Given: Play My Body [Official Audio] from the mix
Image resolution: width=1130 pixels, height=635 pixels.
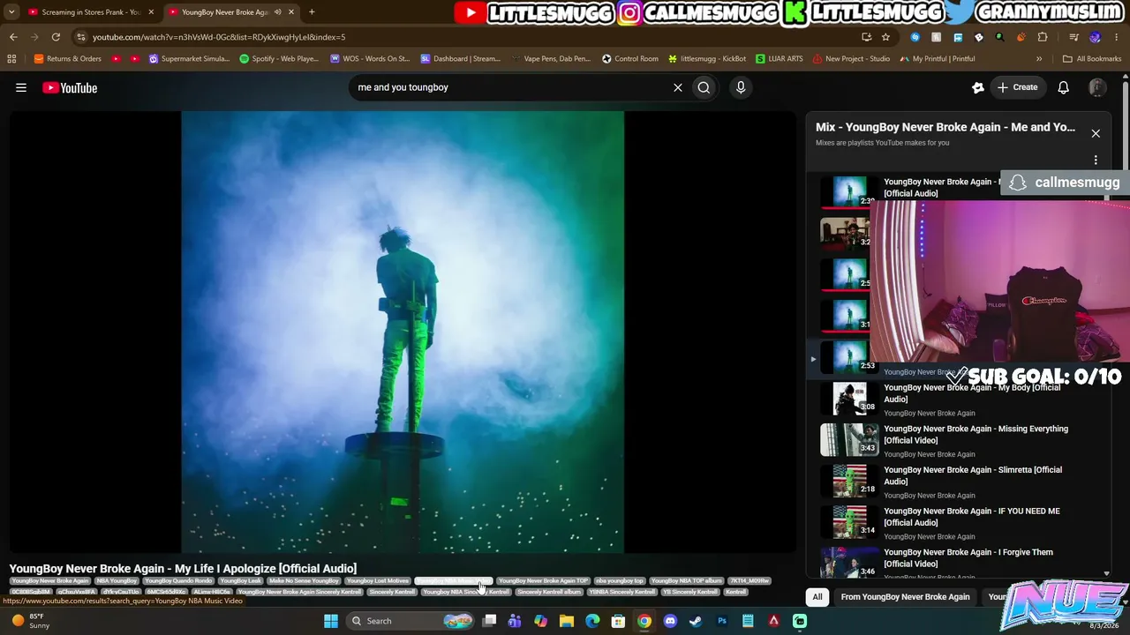Looking at the screenshot, I should pyautogui.click(x=958, y=399).
